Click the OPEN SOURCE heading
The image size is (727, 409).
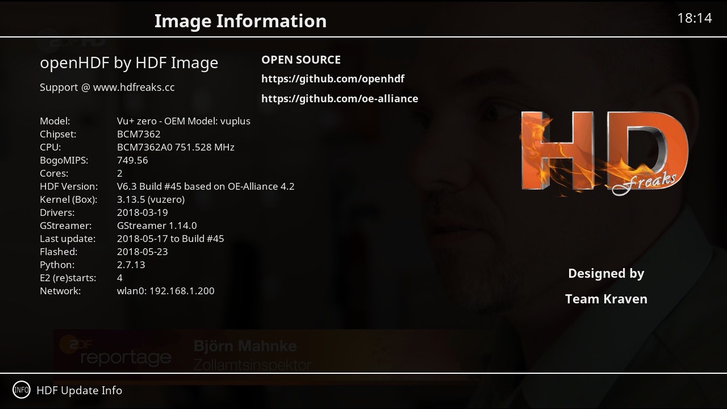(301, 60)
